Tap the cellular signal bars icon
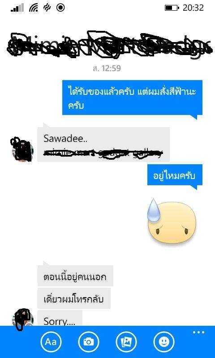Screen dimensions: 215x358 point(17,8)
